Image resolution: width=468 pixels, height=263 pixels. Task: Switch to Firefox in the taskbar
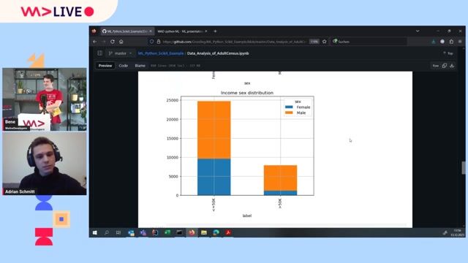tap(192, 232)
